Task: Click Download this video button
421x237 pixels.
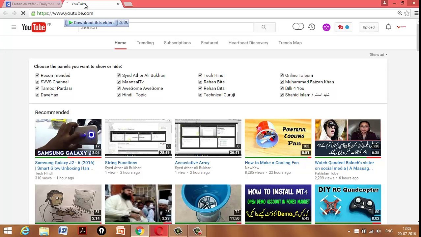Action: [91, 23]
